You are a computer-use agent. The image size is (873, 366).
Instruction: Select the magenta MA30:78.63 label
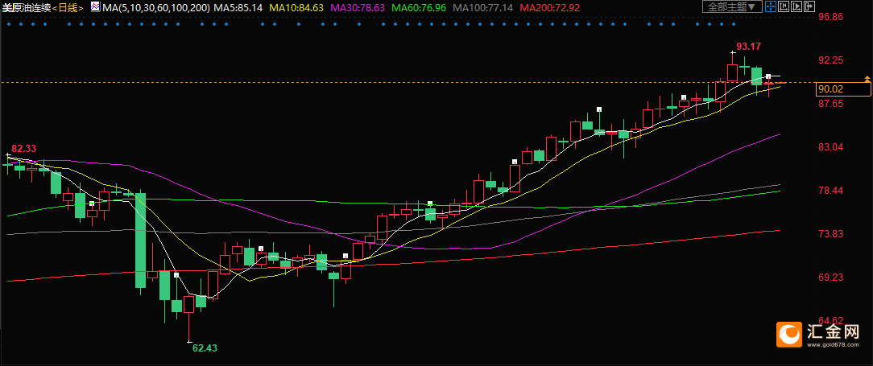click(358, 8)
